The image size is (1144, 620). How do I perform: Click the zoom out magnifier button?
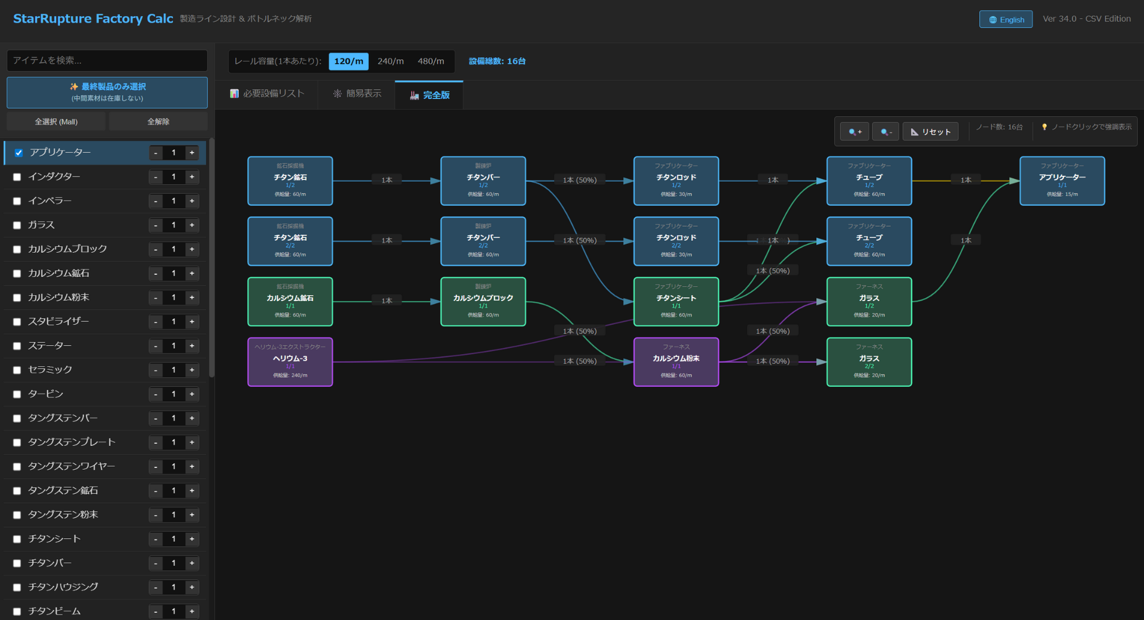click(885, 132)
